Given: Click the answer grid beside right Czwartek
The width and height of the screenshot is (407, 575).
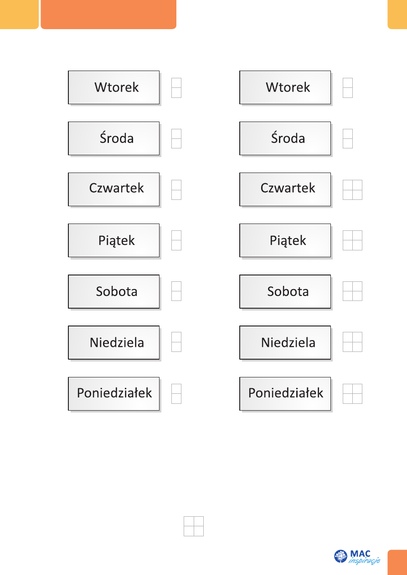Looking at the screenshot, I should pos(352,189).
